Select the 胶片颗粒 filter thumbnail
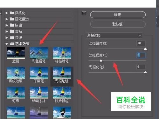Viewport: 159px width, 119px height. coord(62,93)
